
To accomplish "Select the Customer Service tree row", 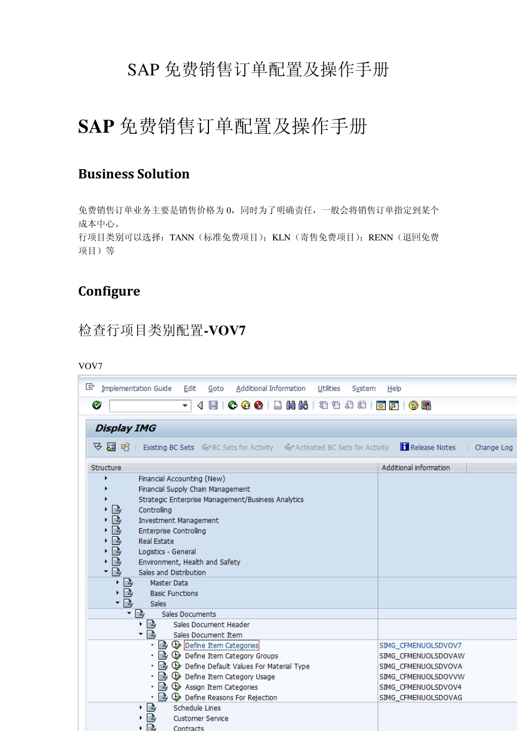I will 201,718.
